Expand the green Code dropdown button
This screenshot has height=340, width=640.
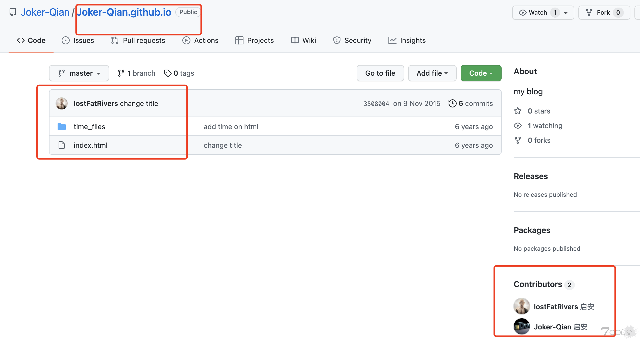481,73
